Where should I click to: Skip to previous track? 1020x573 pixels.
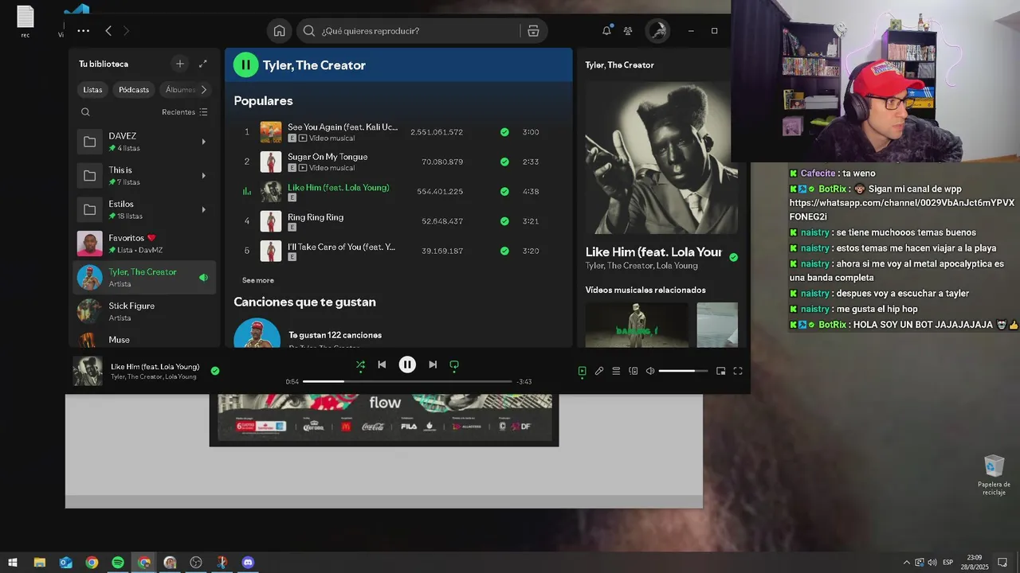pos(382,364)
